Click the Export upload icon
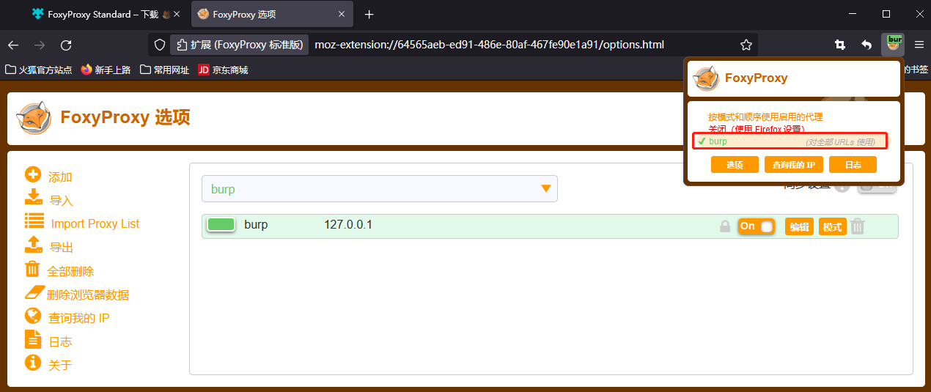The width and height of the screenshot is (931, 392). point(34,244)
